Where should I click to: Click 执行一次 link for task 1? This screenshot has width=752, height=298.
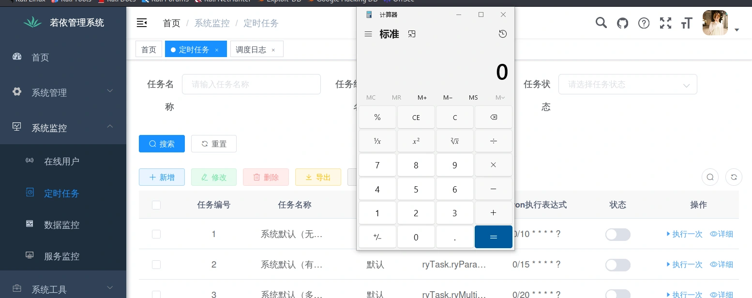pyautogui.click(x=684, y=234)
